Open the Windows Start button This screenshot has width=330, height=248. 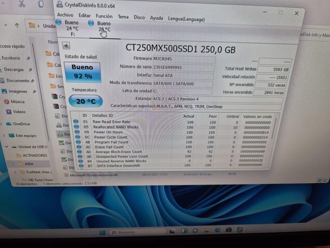click(102, 233)
